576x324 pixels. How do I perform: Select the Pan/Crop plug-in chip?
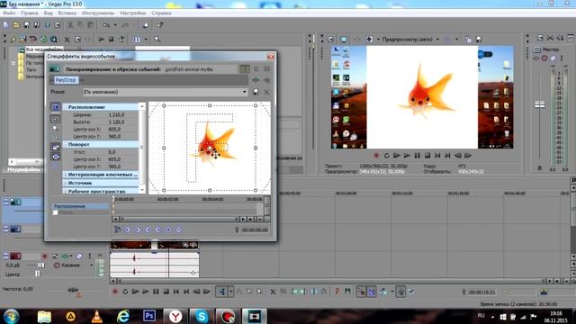coord(66,80)
